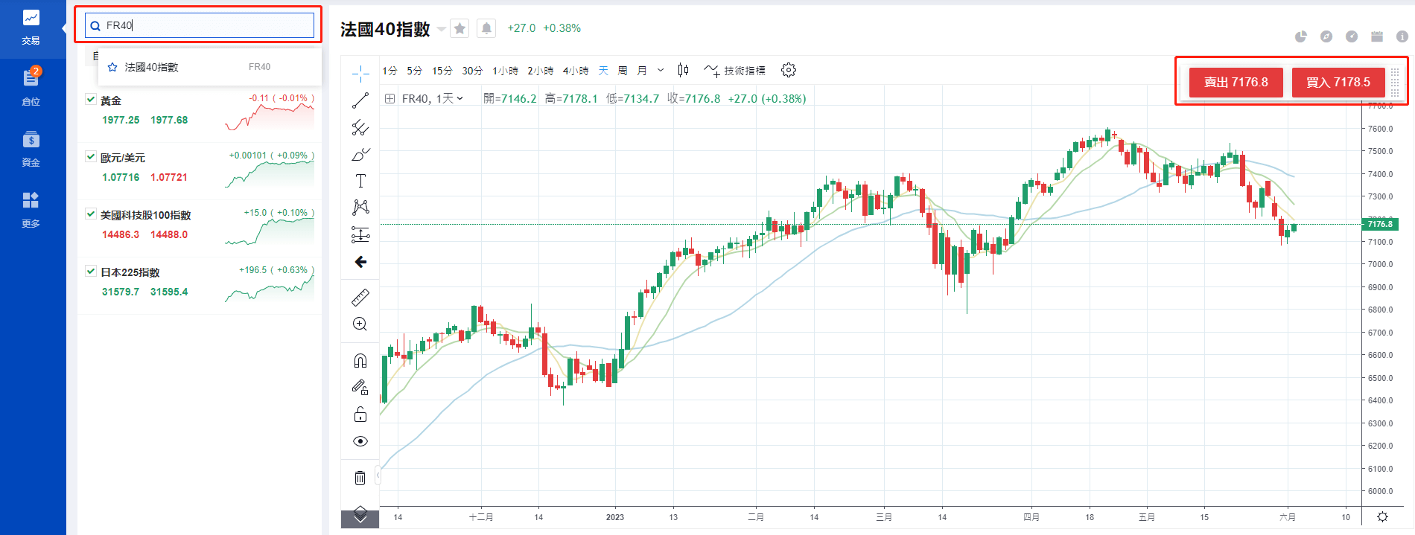Image resolution: width=1415 pixels, height=535 pixels.
Task: Click the 買入 7178.5 button
Action: point(1338,82)
